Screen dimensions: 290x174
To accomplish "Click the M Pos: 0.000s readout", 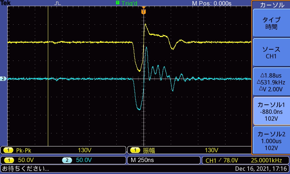I will pos(212,3).
